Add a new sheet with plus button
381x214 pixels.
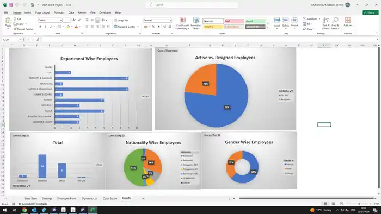coord(143,198)
